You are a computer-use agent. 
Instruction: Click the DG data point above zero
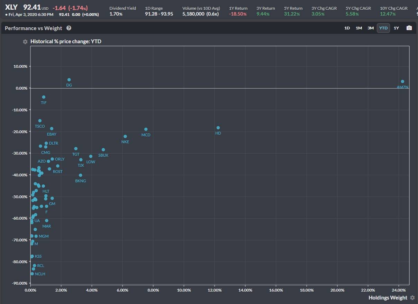click(69, 80)
